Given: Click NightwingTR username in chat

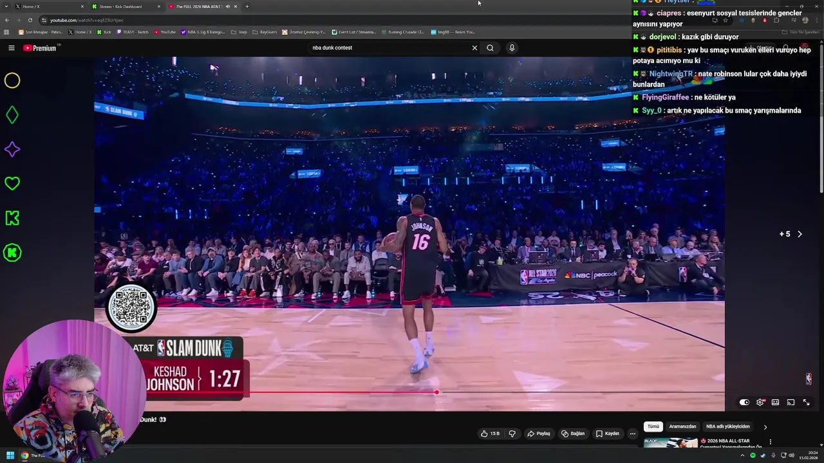Looking at the screenshot, I should (671, 74).
